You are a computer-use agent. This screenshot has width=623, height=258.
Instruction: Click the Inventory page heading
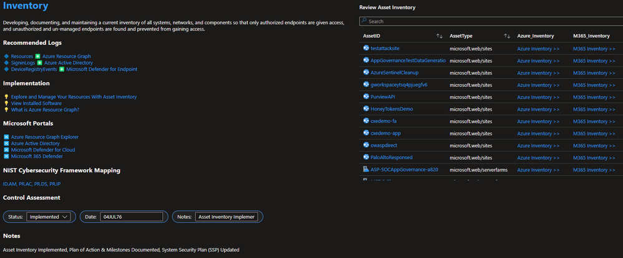pos(26,6)
